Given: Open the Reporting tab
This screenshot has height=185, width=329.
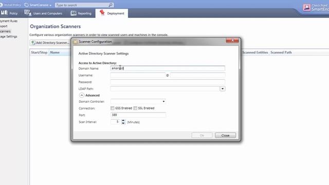Looking at the screenshot, I should click(x=81, y=13).
